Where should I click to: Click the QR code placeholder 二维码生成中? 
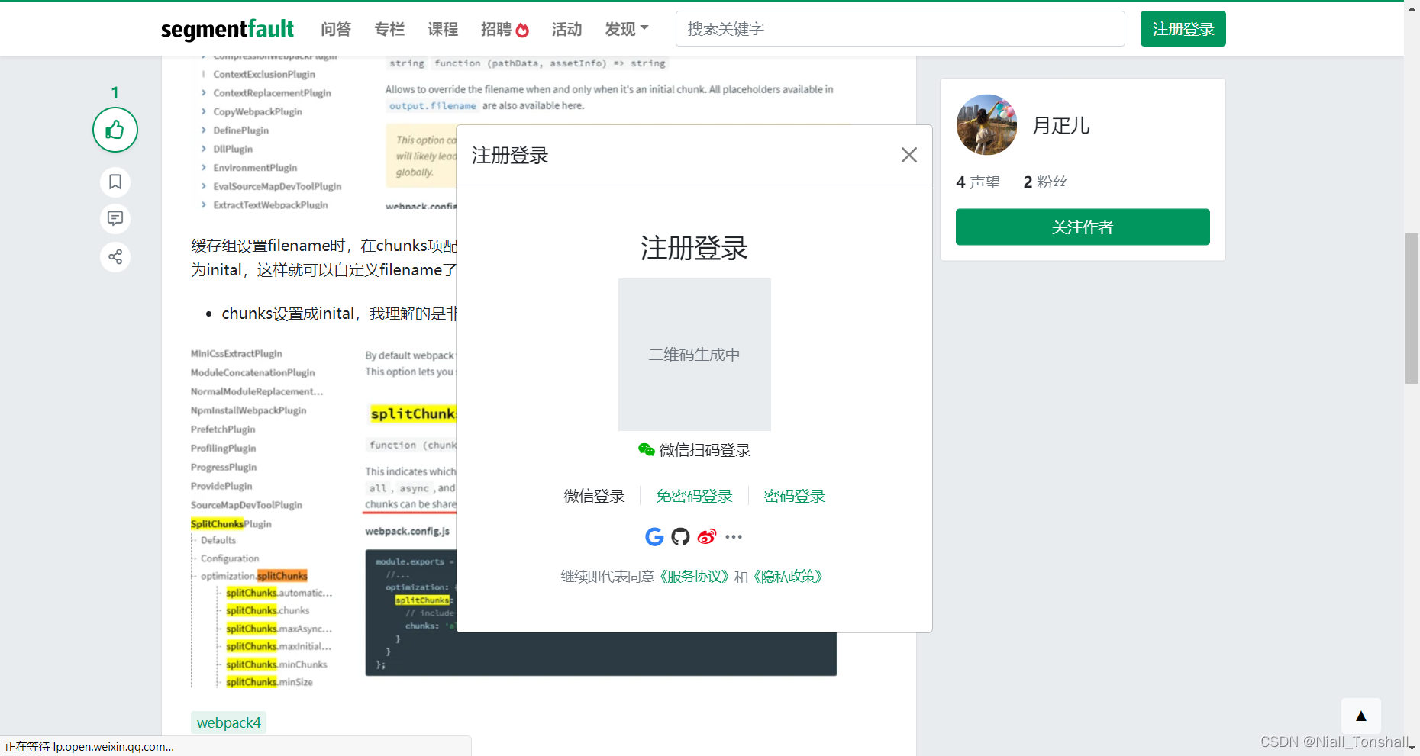(694, 355)
